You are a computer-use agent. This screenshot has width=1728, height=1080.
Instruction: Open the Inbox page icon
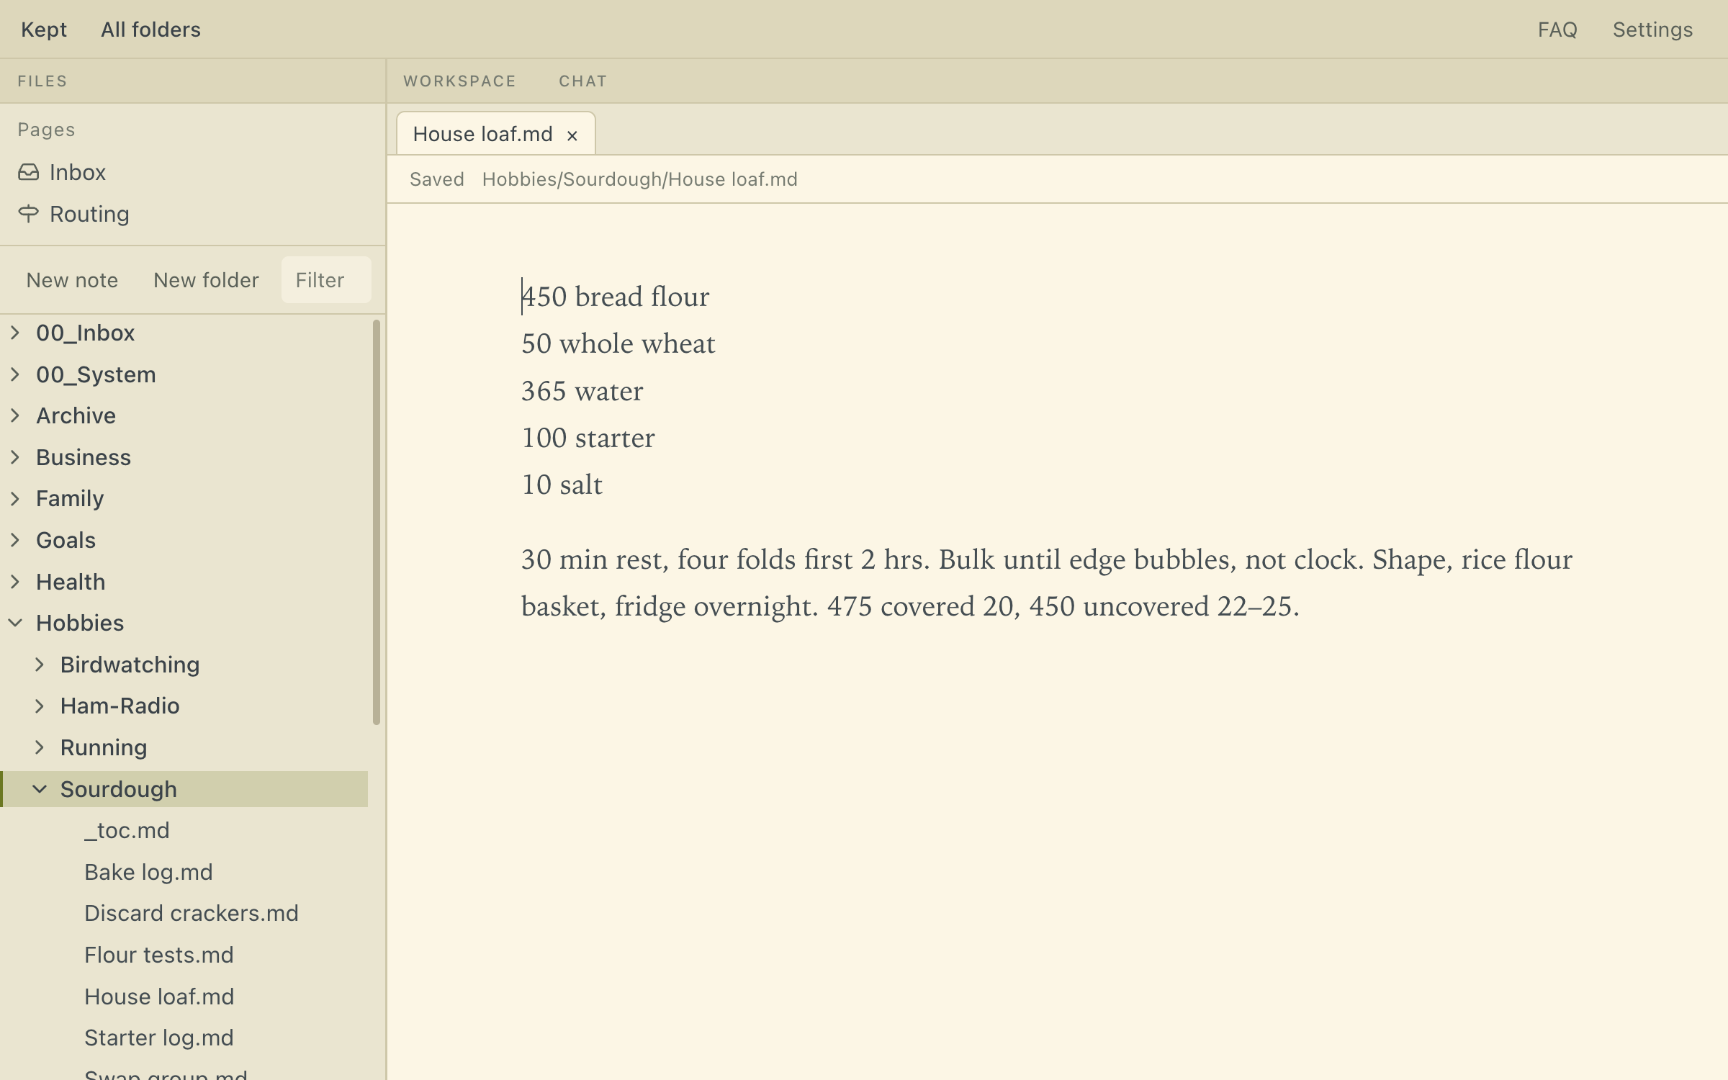pyautogui.click(x=28, y=172)
